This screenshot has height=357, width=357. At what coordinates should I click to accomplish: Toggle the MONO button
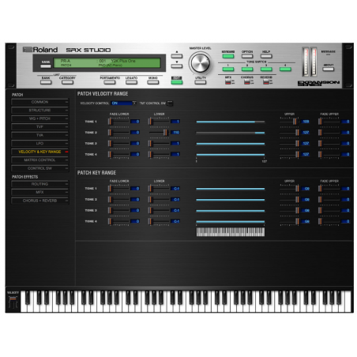click(x=153, y=82)
